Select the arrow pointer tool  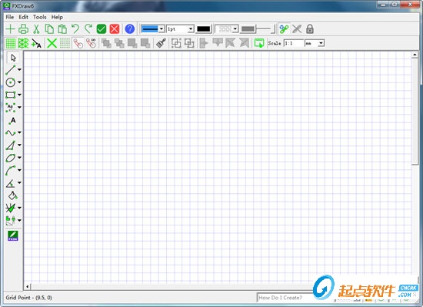coord(13,58)
